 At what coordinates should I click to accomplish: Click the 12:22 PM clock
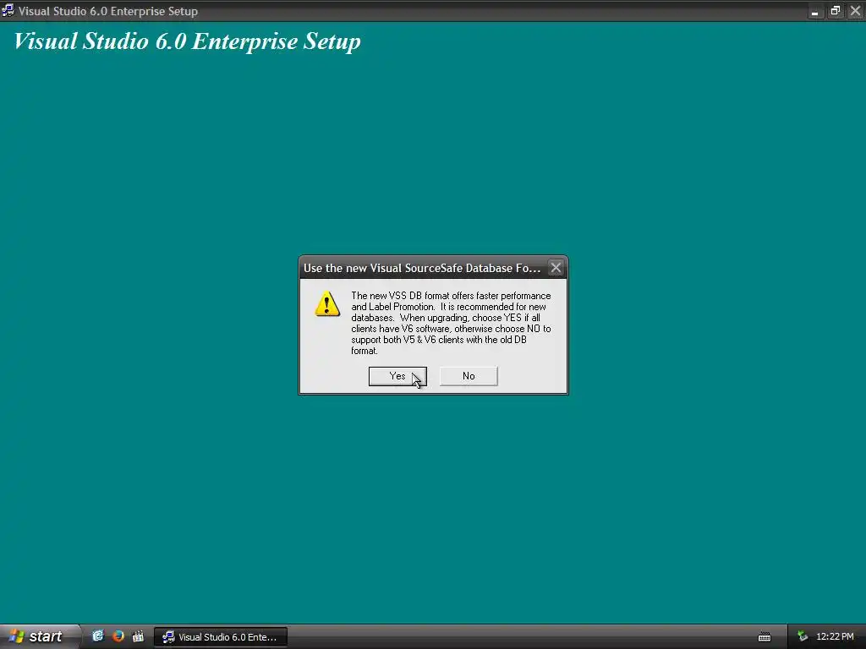(835, 637)
